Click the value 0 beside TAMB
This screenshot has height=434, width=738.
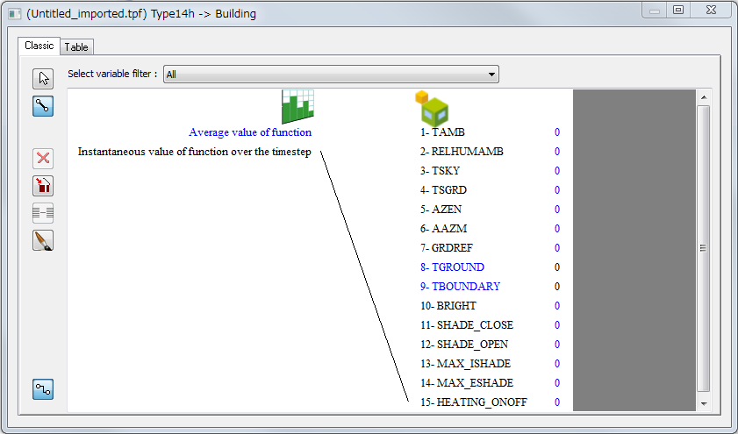(557, 132)
